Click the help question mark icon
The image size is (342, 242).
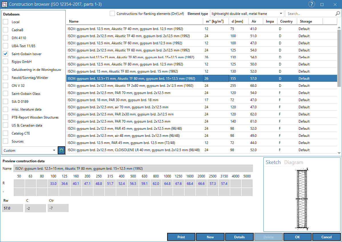coord(311,4)
